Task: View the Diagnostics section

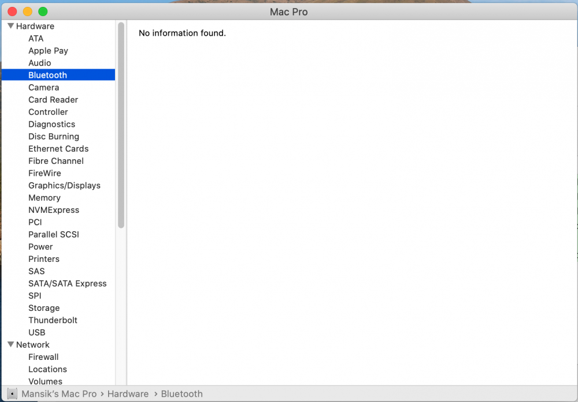Action: point(51,125)
